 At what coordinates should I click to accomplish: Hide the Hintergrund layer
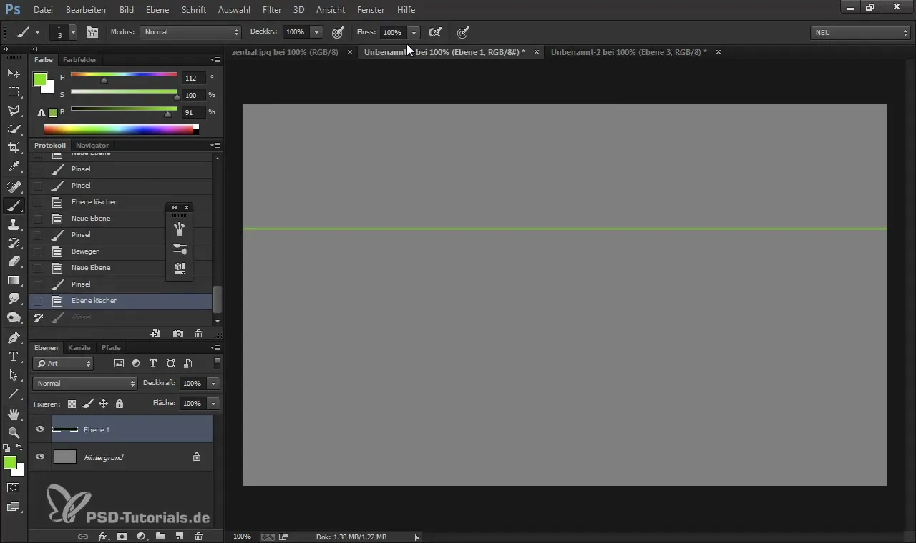[40, 457]
